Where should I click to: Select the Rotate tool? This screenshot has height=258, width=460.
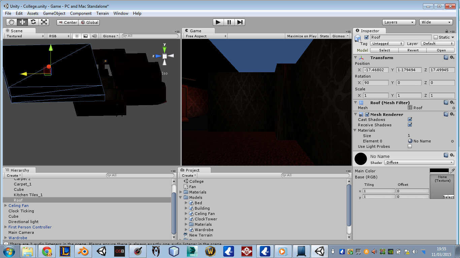tap(33, 22)
